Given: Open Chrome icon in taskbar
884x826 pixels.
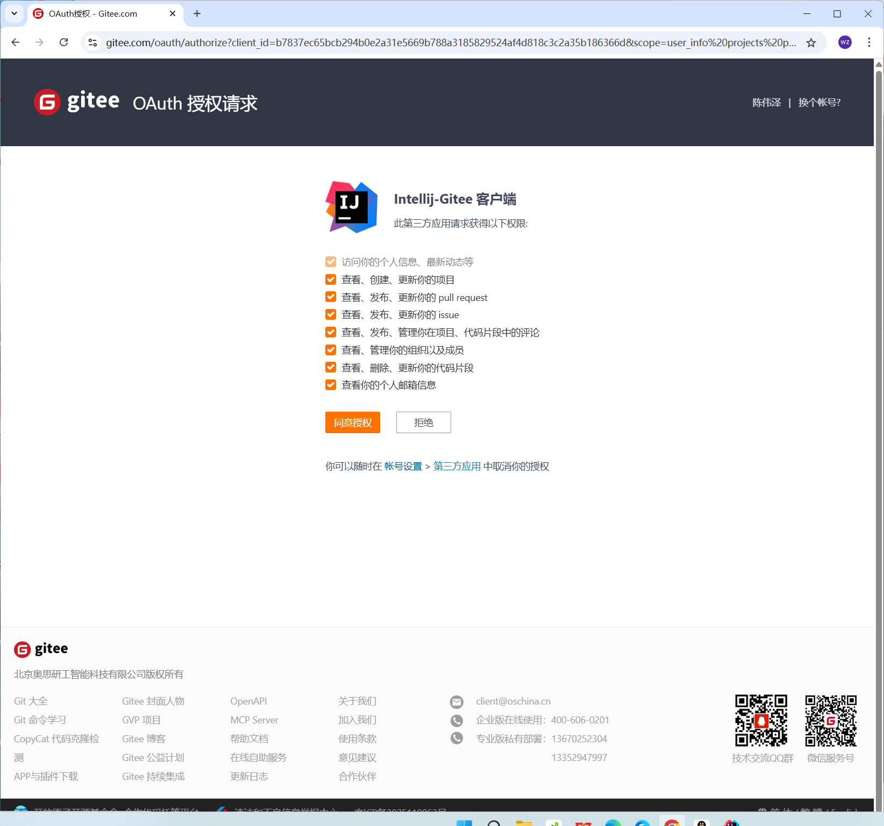Looking at the screenshot, I should point(672,822).
